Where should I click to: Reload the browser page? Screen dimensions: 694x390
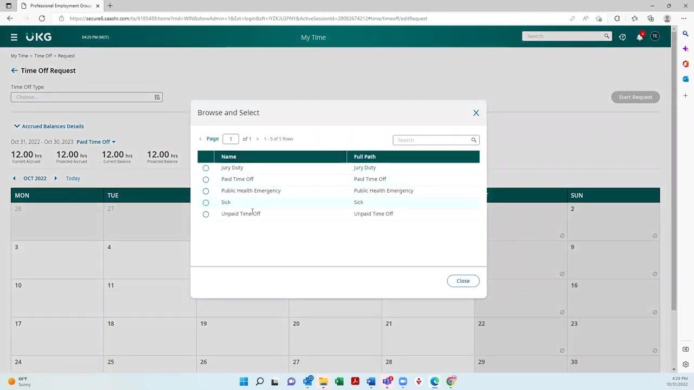(x=42, y=18)
